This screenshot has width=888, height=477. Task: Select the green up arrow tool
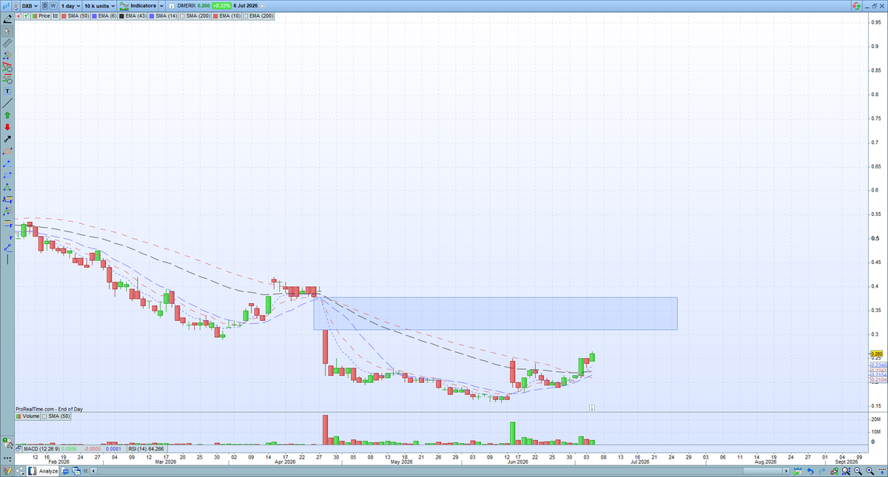pos(7,115)
